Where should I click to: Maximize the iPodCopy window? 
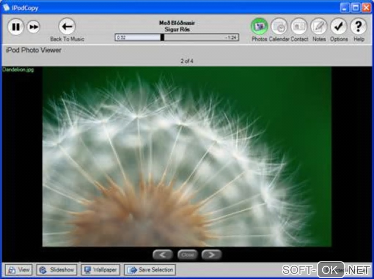point(355,8)
